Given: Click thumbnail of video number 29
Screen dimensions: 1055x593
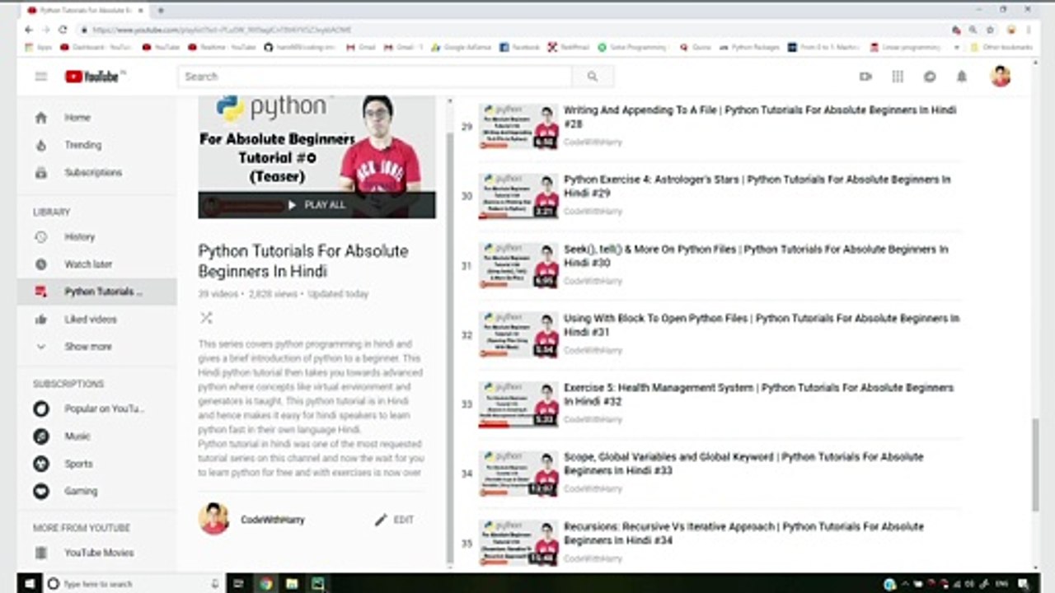Looking at the screenshot, I should click(518, 126).
